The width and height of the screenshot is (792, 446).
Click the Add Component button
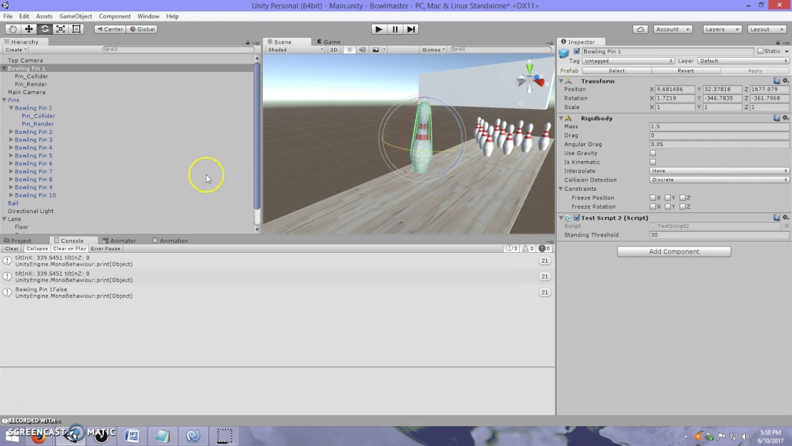[x=674, y=251]
